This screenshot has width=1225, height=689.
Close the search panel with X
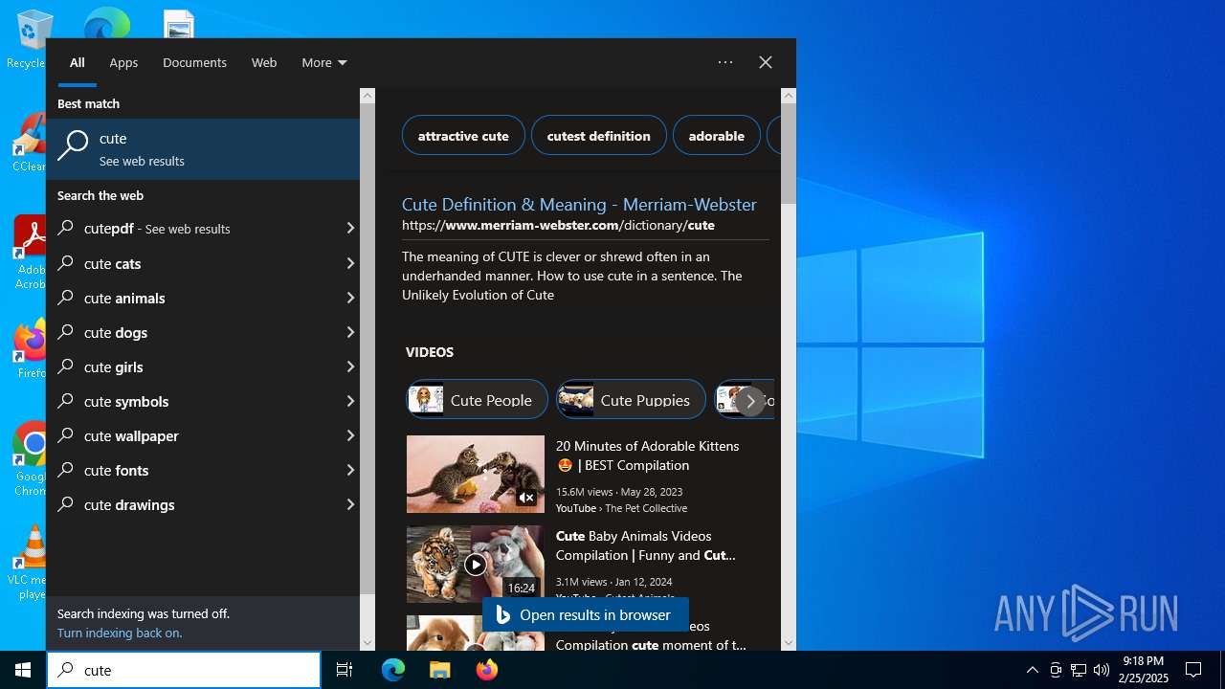pos(766,62)
